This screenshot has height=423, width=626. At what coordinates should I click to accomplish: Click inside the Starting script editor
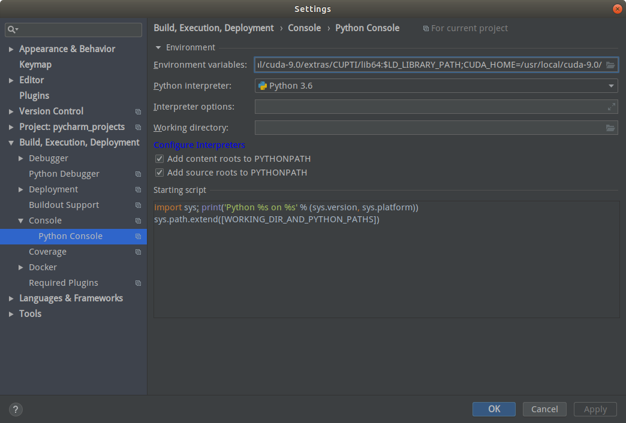tap(384, 258)
